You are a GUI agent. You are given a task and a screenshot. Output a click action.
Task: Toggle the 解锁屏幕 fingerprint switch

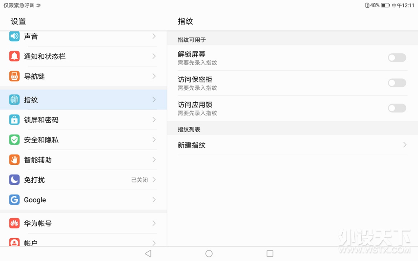pyautogui.click(x=397, y=58)
